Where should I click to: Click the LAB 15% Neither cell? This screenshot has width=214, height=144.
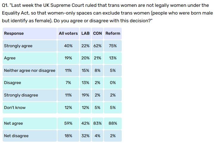coord(85,71)
